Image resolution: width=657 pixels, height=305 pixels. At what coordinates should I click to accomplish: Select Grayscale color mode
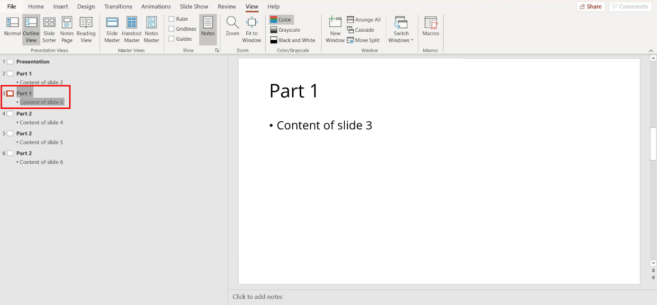pyautogui.click(x=285, y=29)
